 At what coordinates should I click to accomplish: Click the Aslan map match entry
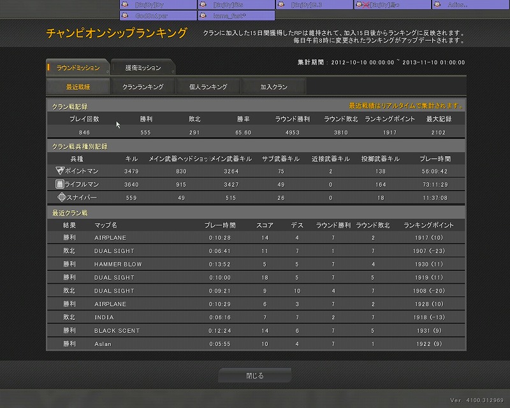point(103,344)
